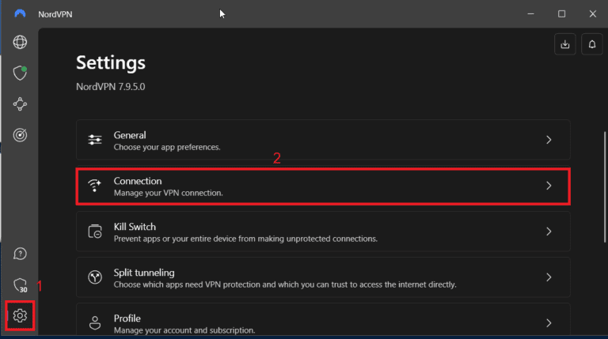Open the notifications bell icon
Screen dimensions: 608x339
(x=591, y=45)
